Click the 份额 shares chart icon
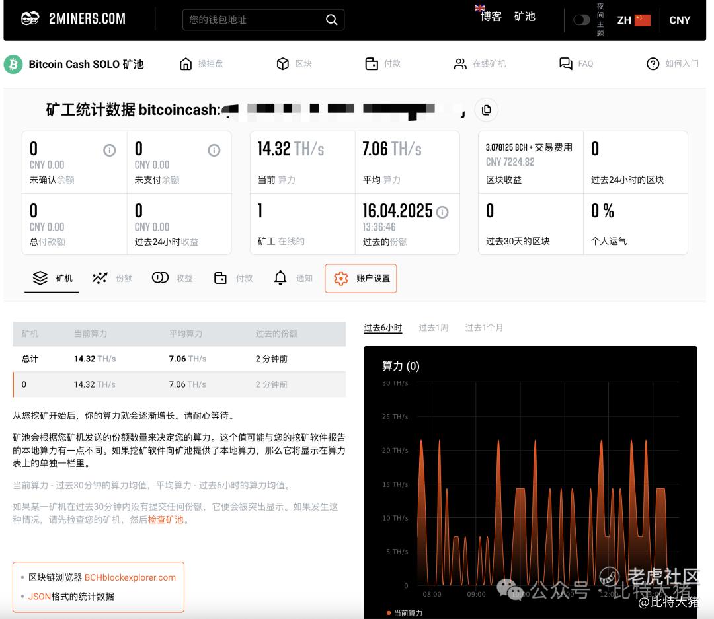The image size is (714, 619). [100, 277]
